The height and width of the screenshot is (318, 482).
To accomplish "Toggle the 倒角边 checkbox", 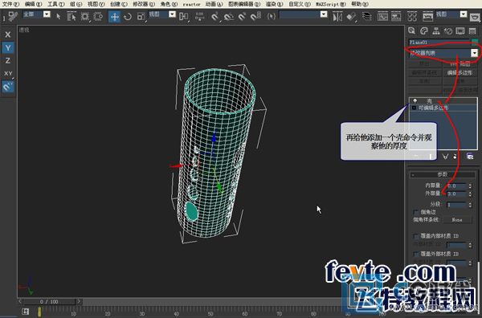I will pyautogui.click(x=416, y=212).
